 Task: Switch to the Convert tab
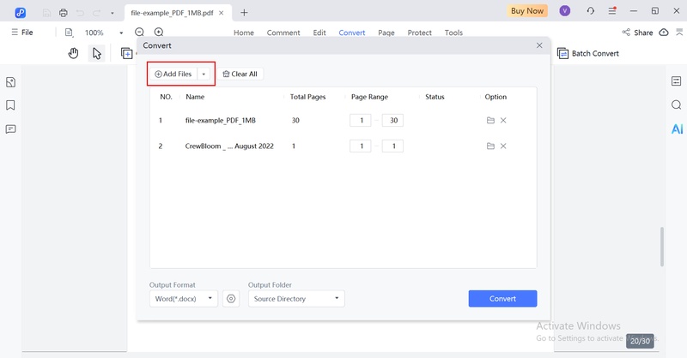(x=352, y=33)
